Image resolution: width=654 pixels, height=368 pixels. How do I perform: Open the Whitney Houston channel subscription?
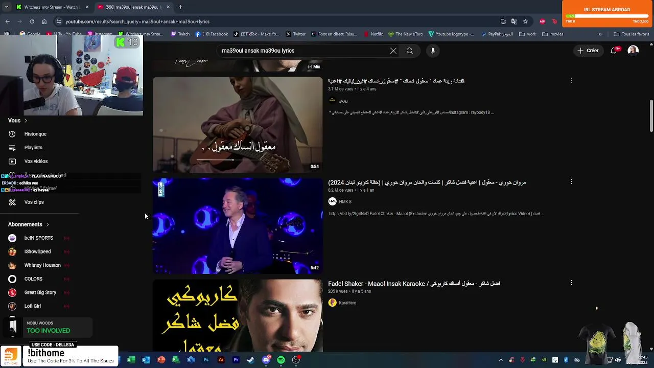42,265
